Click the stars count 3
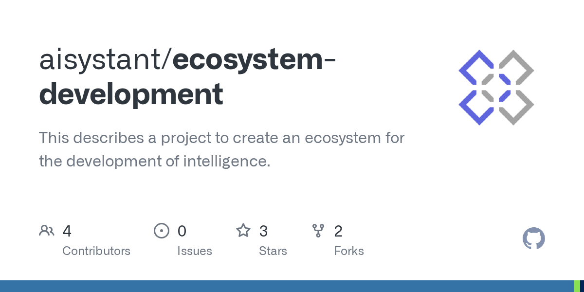The width and height of the screenshot is (584, 292). click(x=263, y=231)
